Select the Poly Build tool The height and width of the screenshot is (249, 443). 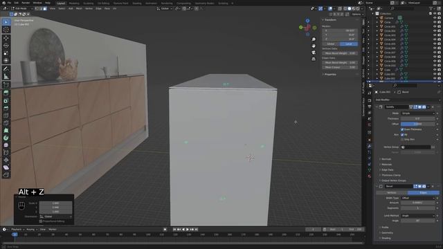6,131
